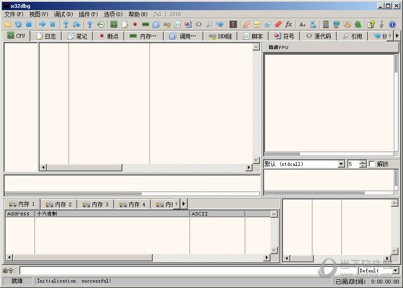Viewport: 403px width, 288px height.
Task: Click the CPU chip toolbar icon
Action: coord(114,24)
